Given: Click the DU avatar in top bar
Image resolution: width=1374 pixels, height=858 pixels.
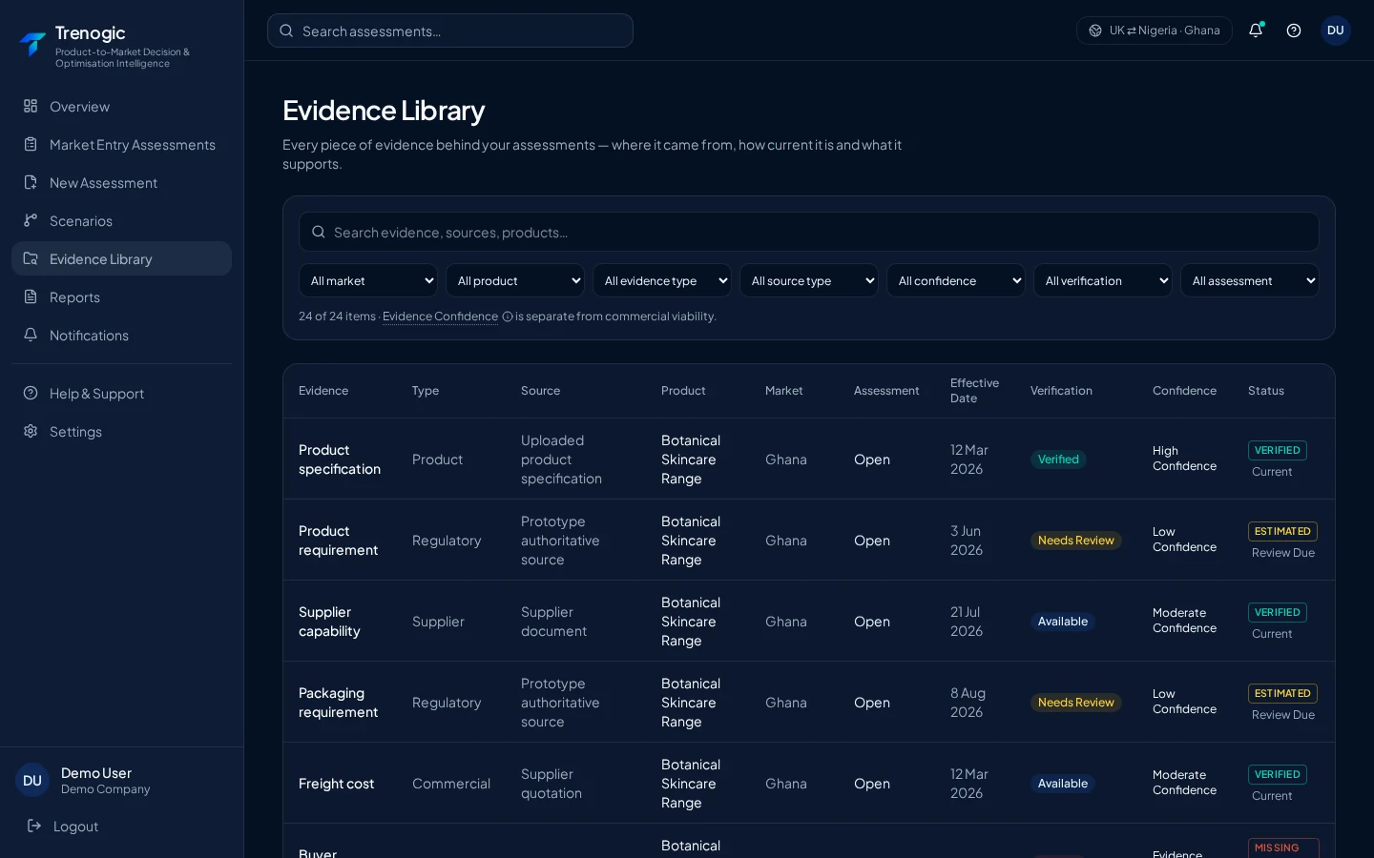Looking at the screenshot, I should tap(1336, 31).
